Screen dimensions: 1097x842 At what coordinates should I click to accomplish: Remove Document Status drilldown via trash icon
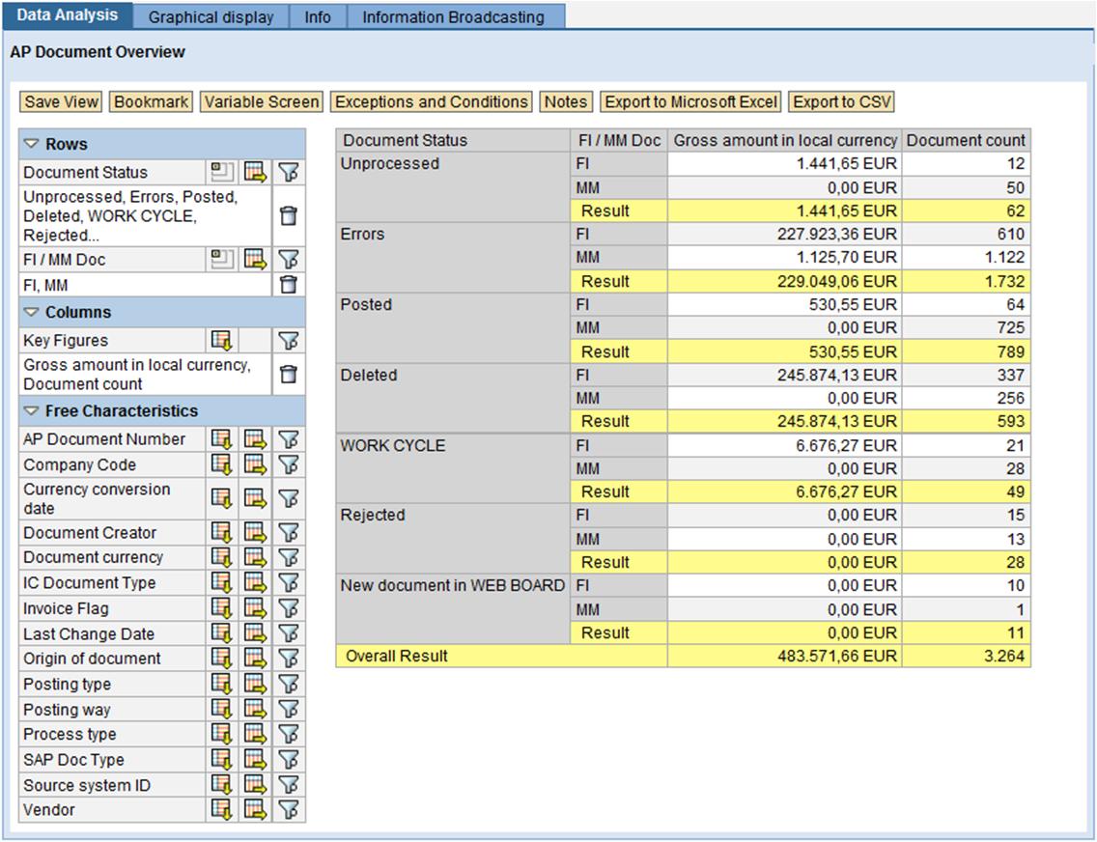point(288,214)
